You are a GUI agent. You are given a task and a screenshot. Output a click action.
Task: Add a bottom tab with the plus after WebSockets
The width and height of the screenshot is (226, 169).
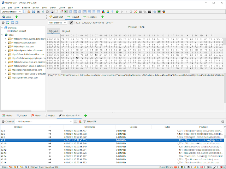(85, 116)
